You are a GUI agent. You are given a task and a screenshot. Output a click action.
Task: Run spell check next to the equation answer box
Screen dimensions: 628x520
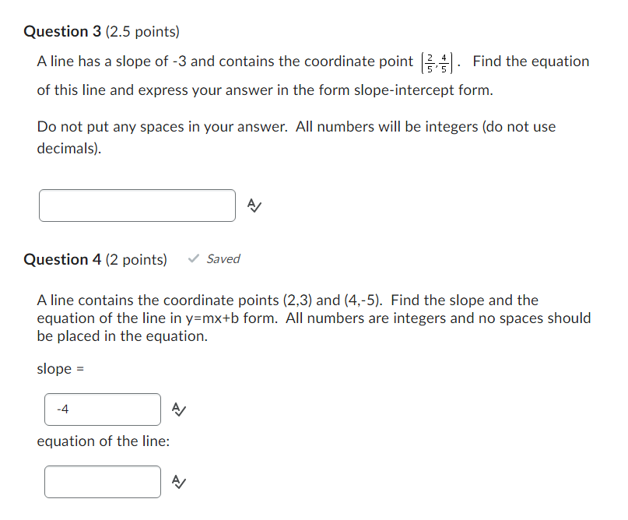click(x=178, y=481)
